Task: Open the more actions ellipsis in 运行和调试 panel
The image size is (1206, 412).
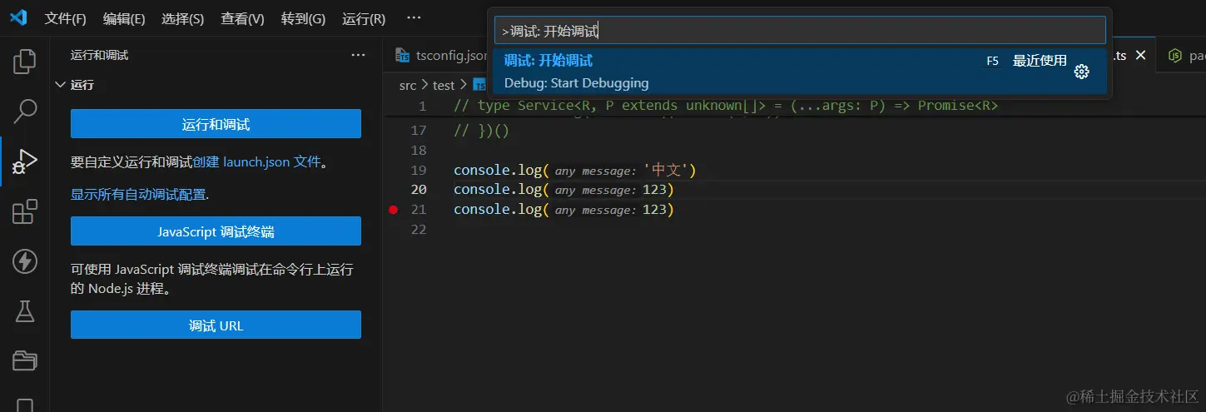Action: tap(359, 55)
